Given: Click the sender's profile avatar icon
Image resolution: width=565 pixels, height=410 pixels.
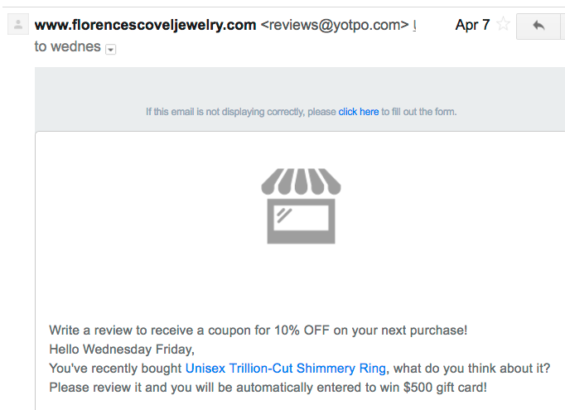Looking at the screenshot, I should [x=18, y=25].
